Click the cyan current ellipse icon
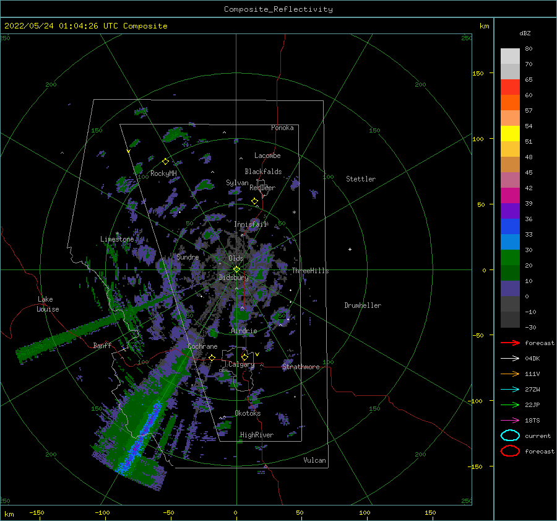This screenshot has width=557, height=521. click(x=510, y=436)
